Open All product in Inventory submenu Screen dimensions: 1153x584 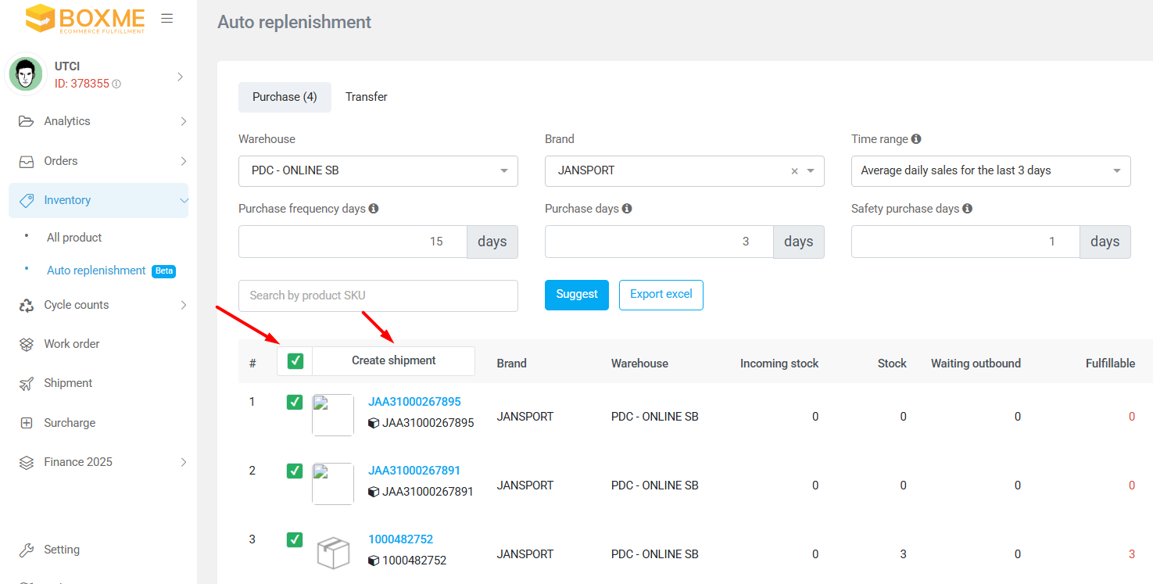point(74,238)
